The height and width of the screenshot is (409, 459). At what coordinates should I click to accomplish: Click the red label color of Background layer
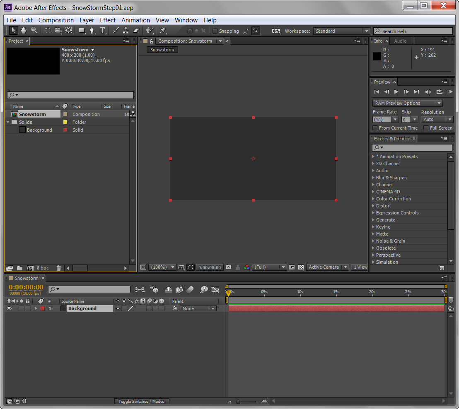tap(42, 308)
